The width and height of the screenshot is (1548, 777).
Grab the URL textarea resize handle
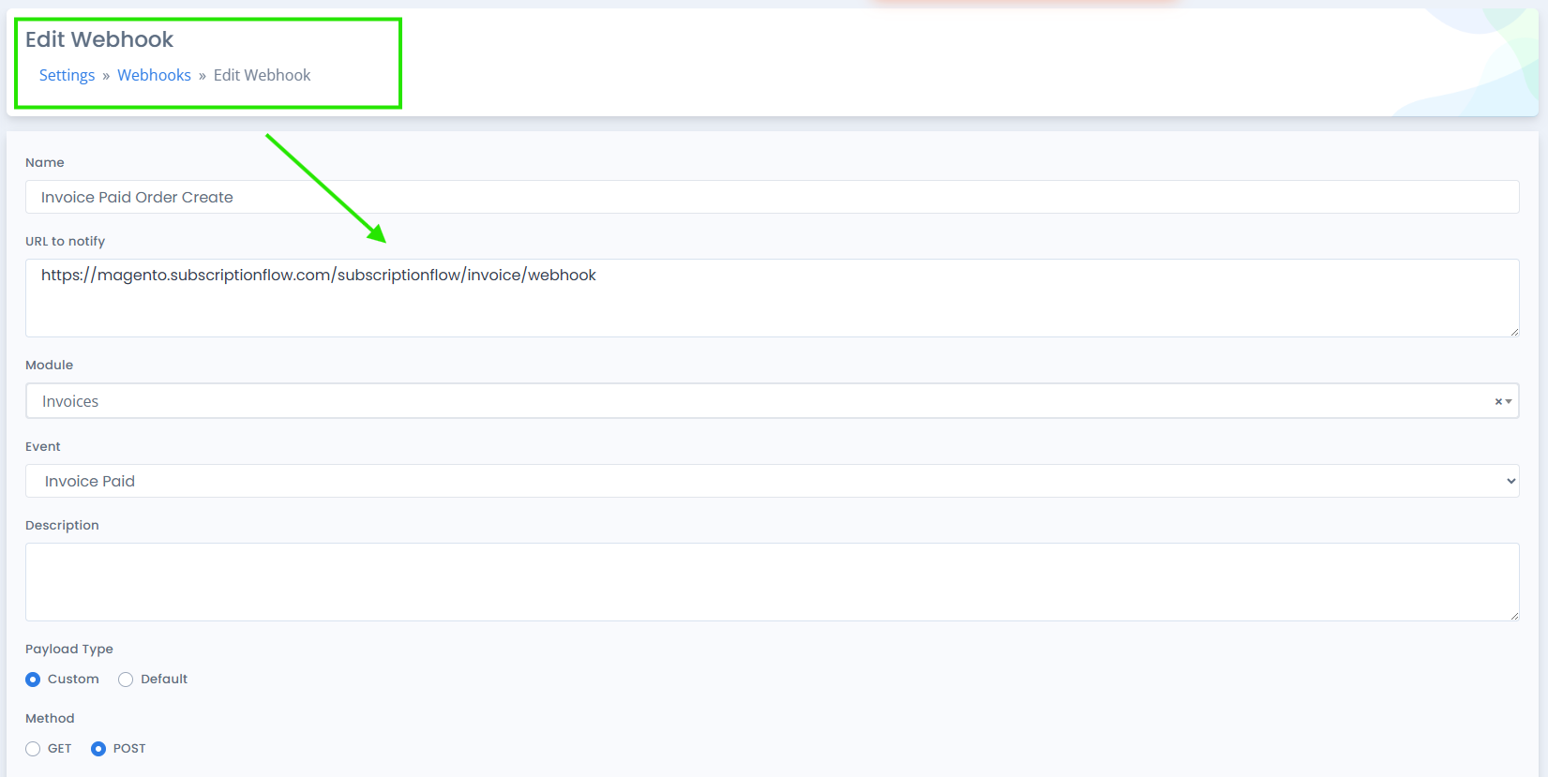pos(1513,331)
